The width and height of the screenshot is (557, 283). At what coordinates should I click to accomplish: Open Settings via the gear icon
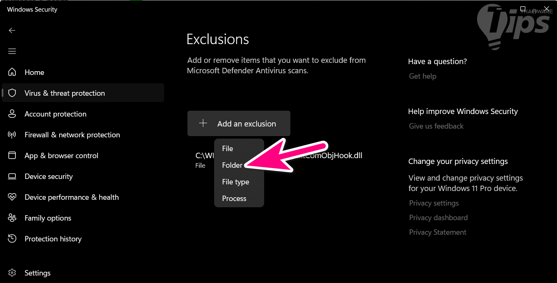coord(12,273)
